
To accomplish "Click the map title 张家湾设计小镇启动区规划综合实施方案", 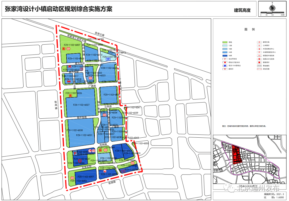I will [x=59, y=9].
